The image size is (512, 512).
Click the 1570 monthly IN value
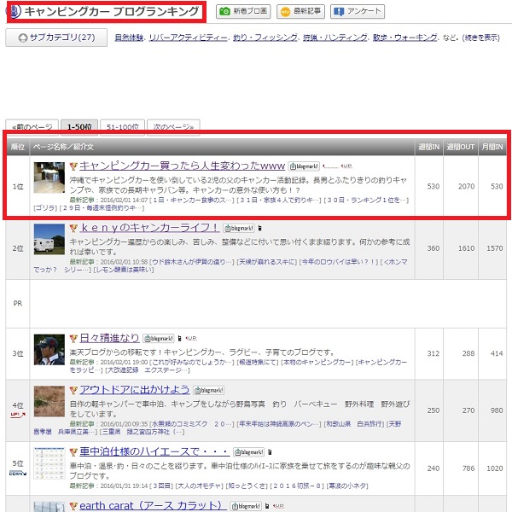pos(495,248)
